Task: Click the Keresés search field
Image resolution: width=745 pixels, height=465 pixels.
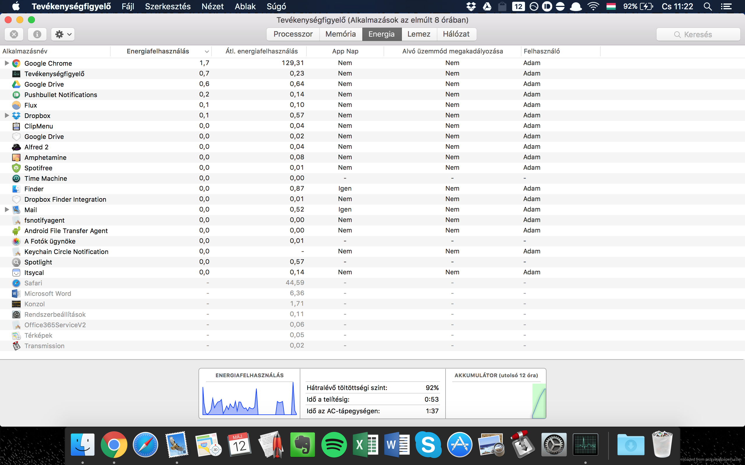Action: click(x=698, y=35)
